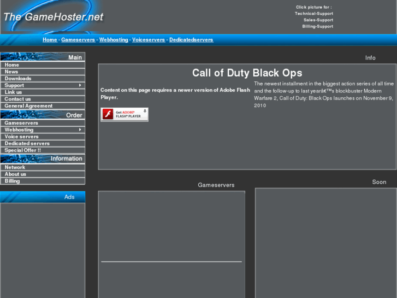Click the Soon panel title
Viewport: 397px width, 298px height.
[x=379, y=182]
